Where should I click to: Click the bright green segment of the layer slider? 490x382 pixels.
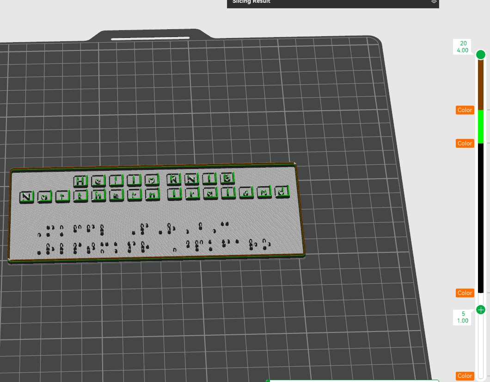(481, 126)
